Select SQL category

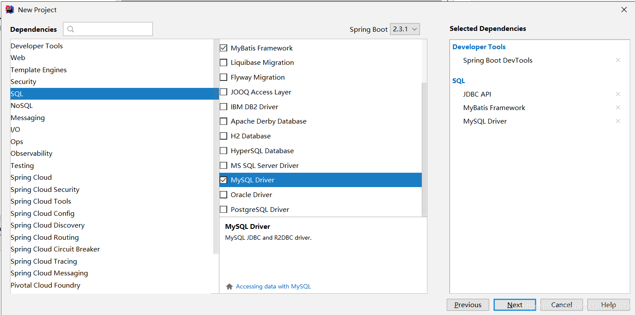(x=114, y=94)
